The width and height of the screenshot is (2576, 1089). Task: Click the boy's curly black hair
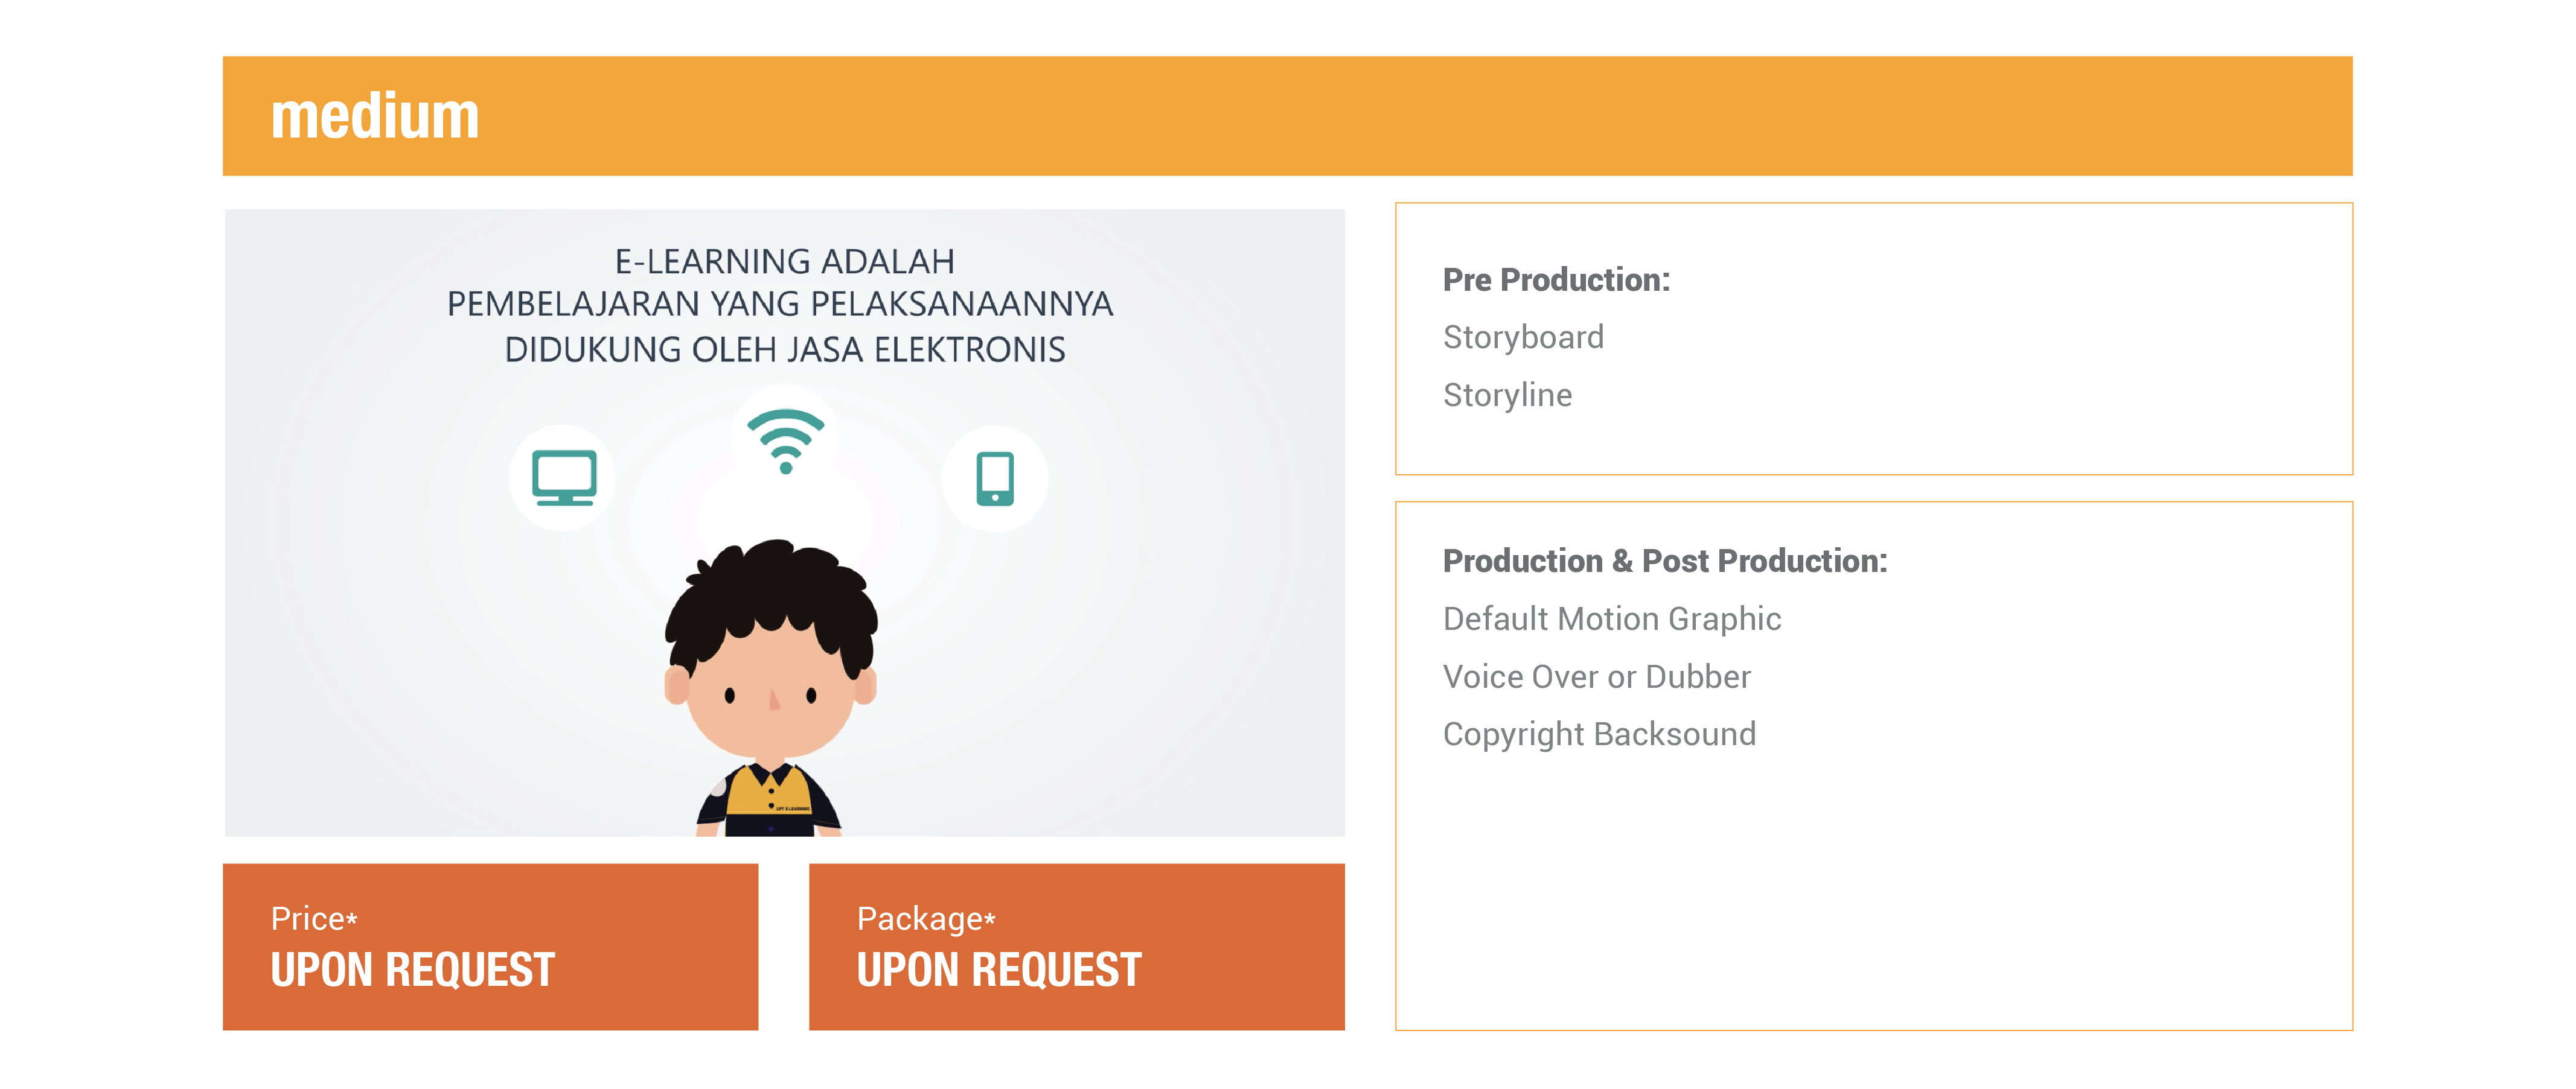click(x=770, y=600)
